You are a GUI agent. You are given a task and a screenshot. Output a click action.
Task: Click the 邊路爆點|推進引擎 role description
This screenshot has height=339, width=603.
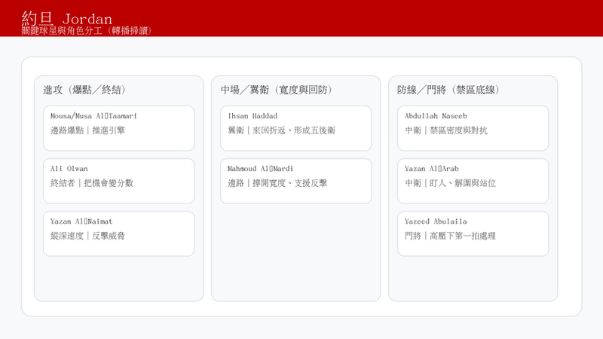pos(87,130)
